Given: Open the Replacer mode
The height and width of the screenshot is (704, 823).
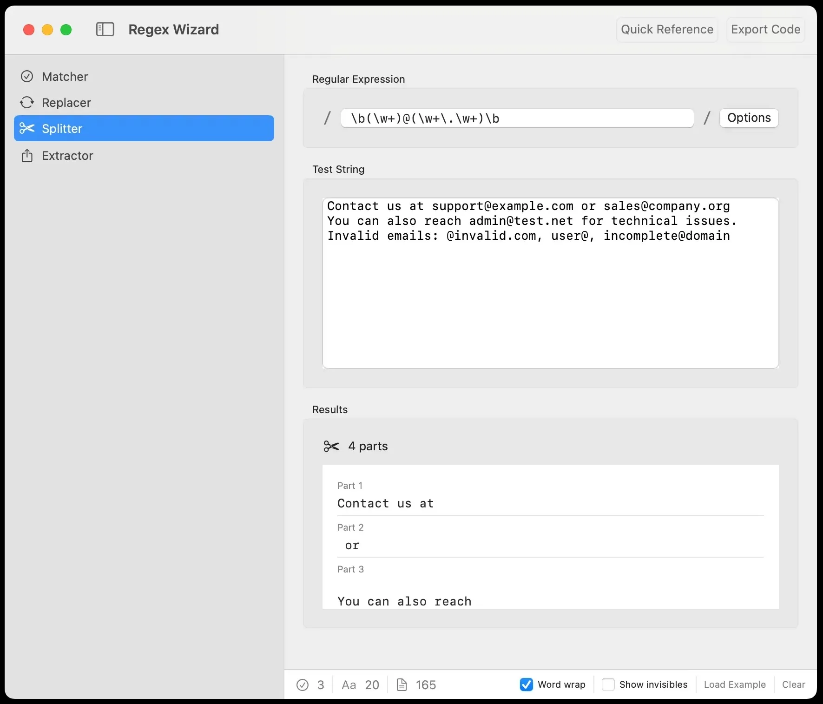Looking at the screenshot, I should point(66,103).
